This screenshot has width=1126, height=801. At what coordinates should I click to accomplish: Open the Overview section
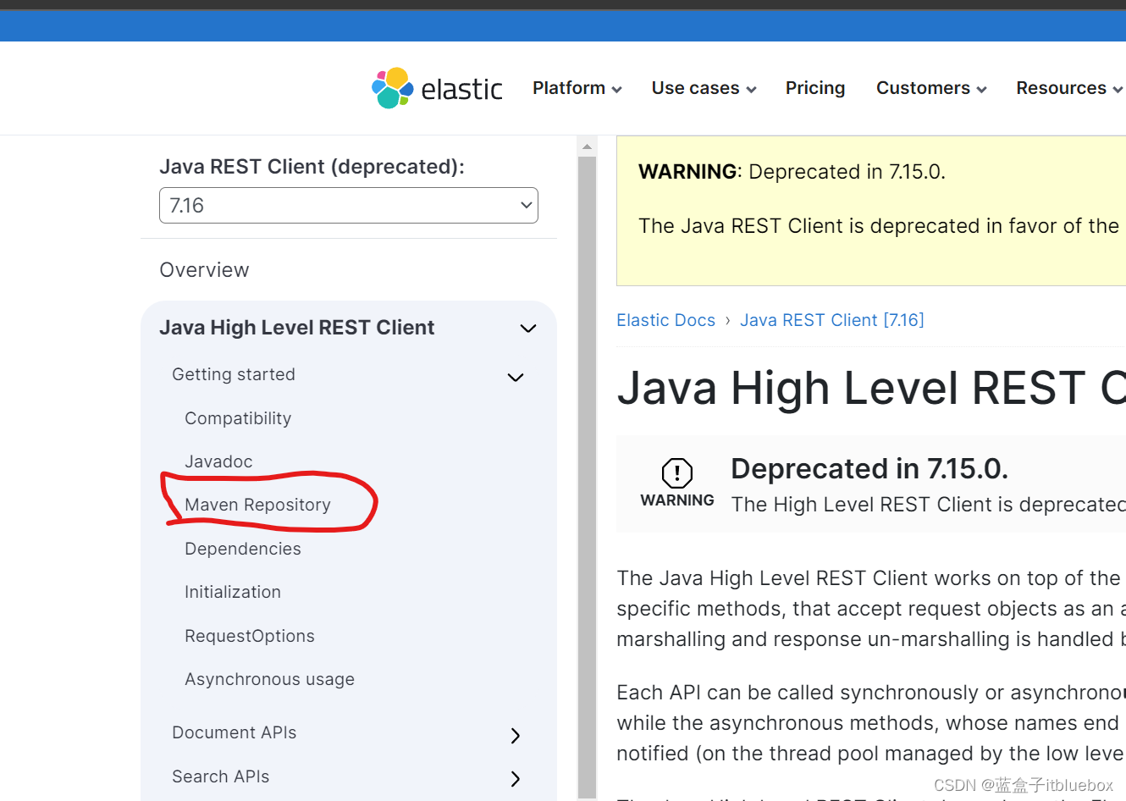204,270
